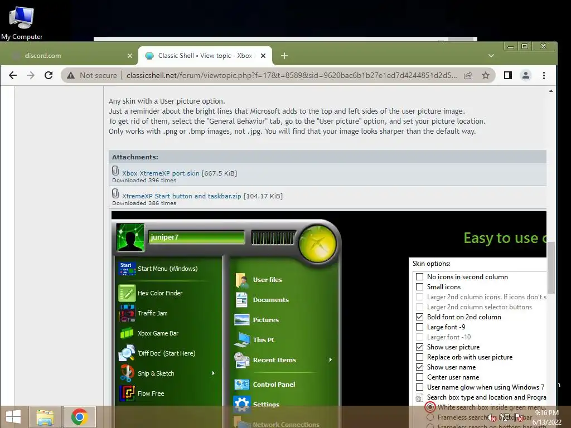
Task: Share this page using share icon
Action: pos(468,75)
